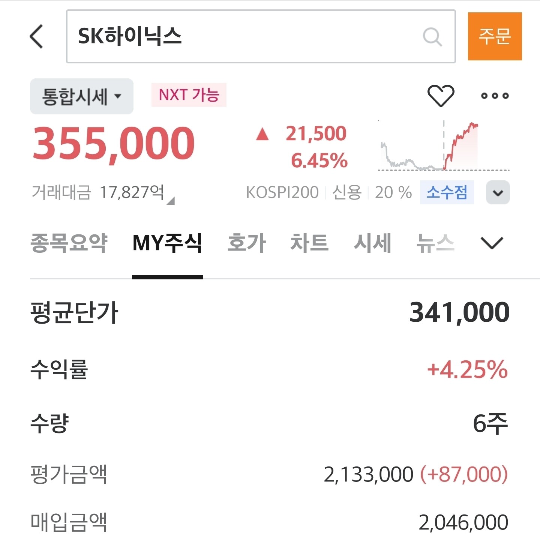Switch to the 종목요약 tab
This screenshot has width=540, height=546.
pos(69,243)
